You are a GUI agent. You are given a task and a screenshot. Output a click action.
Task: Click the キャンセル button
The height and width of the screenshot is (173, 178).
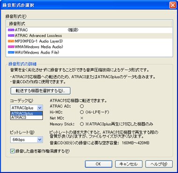(x=129, y=164)
